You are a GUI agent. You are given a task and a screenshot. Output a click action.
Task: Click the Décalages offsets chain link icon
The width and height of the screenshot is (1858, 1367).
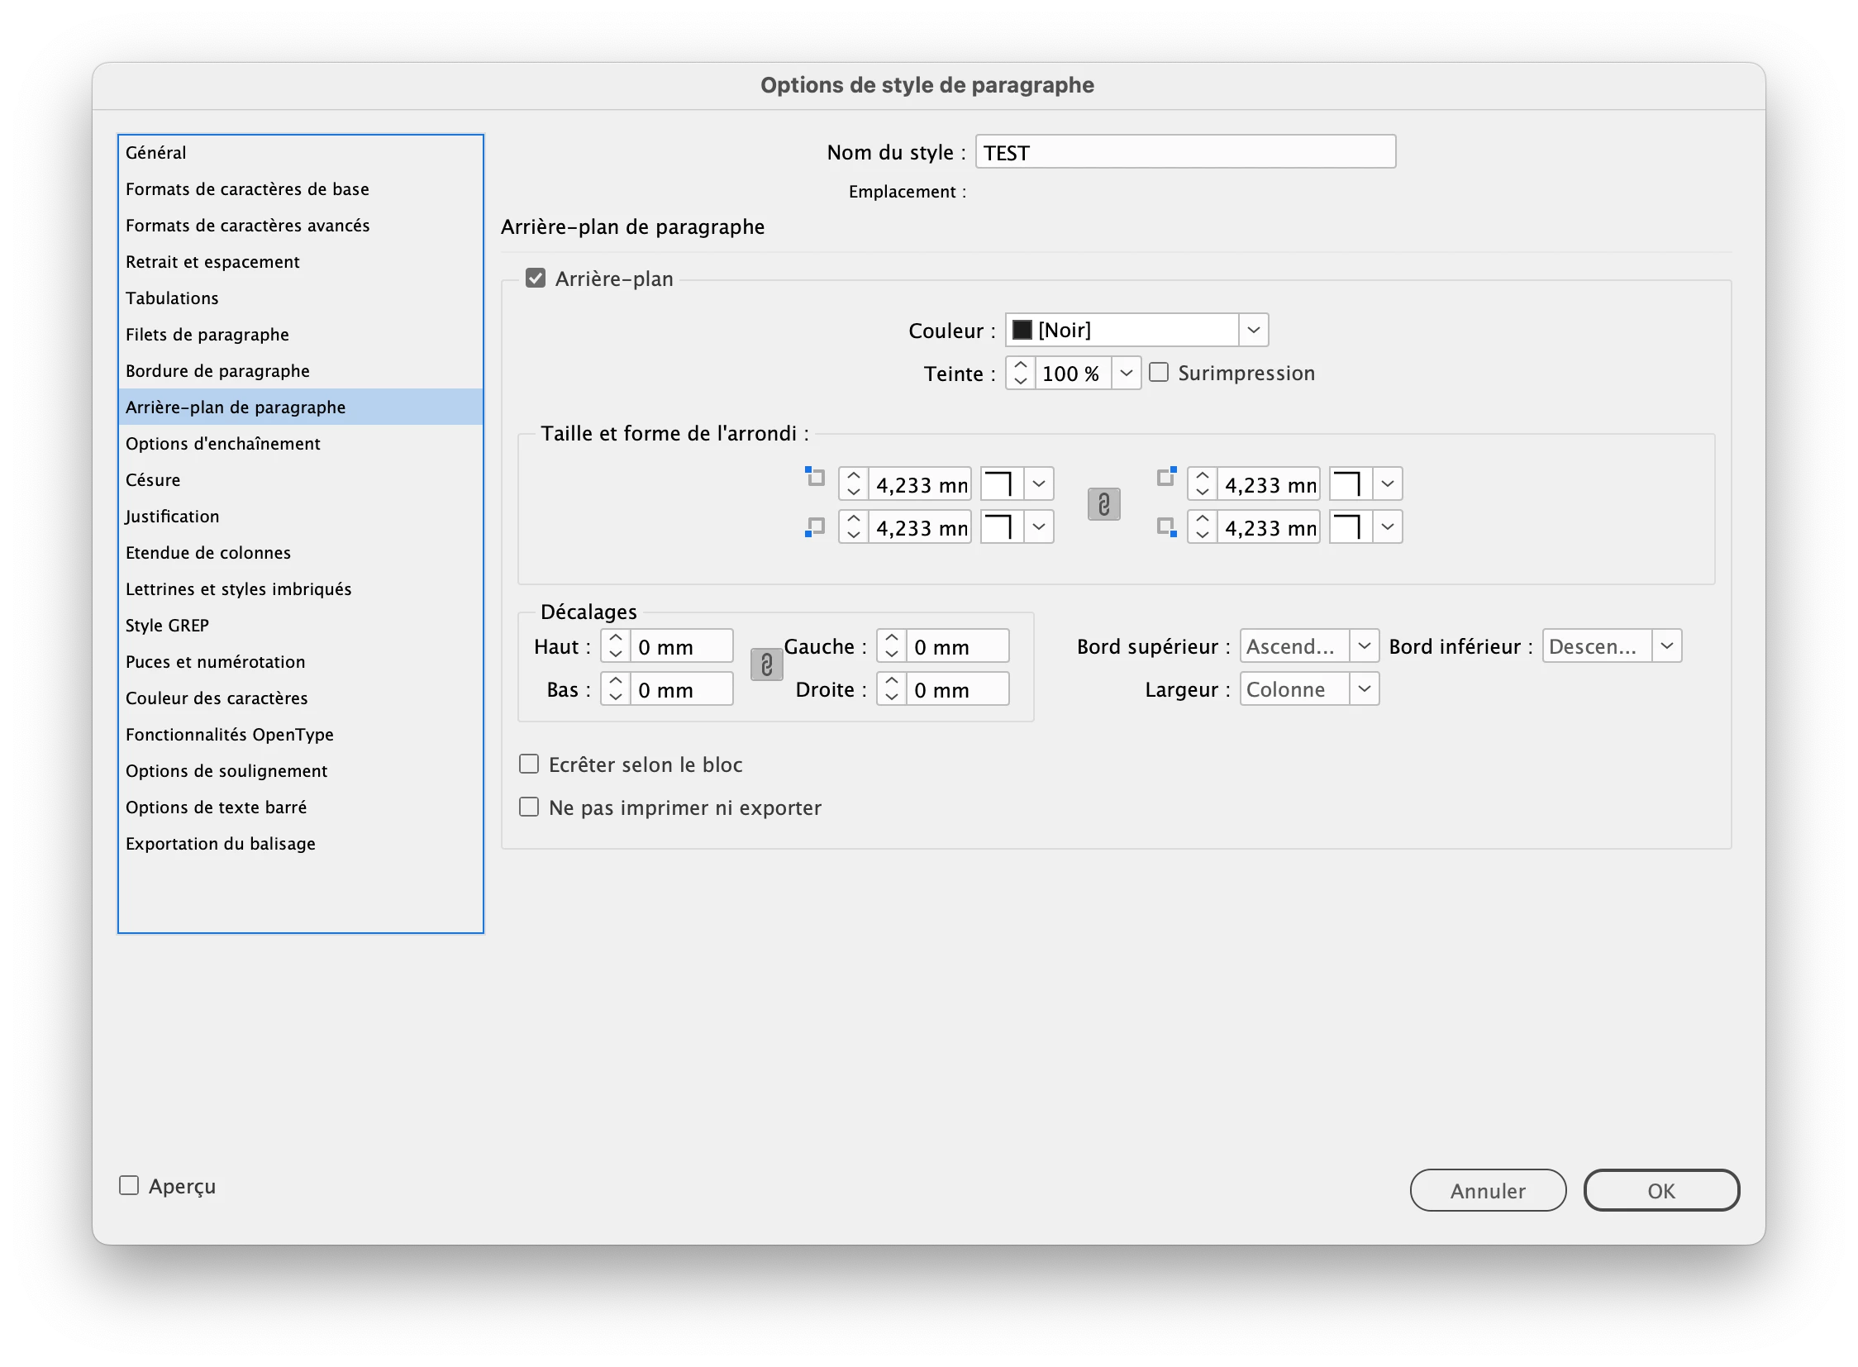766,665
